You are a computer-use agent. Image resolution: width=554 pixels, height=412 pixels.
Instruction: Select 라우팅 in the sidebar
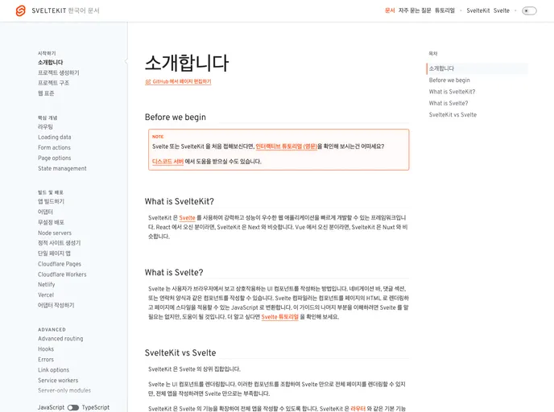(45, 127)
